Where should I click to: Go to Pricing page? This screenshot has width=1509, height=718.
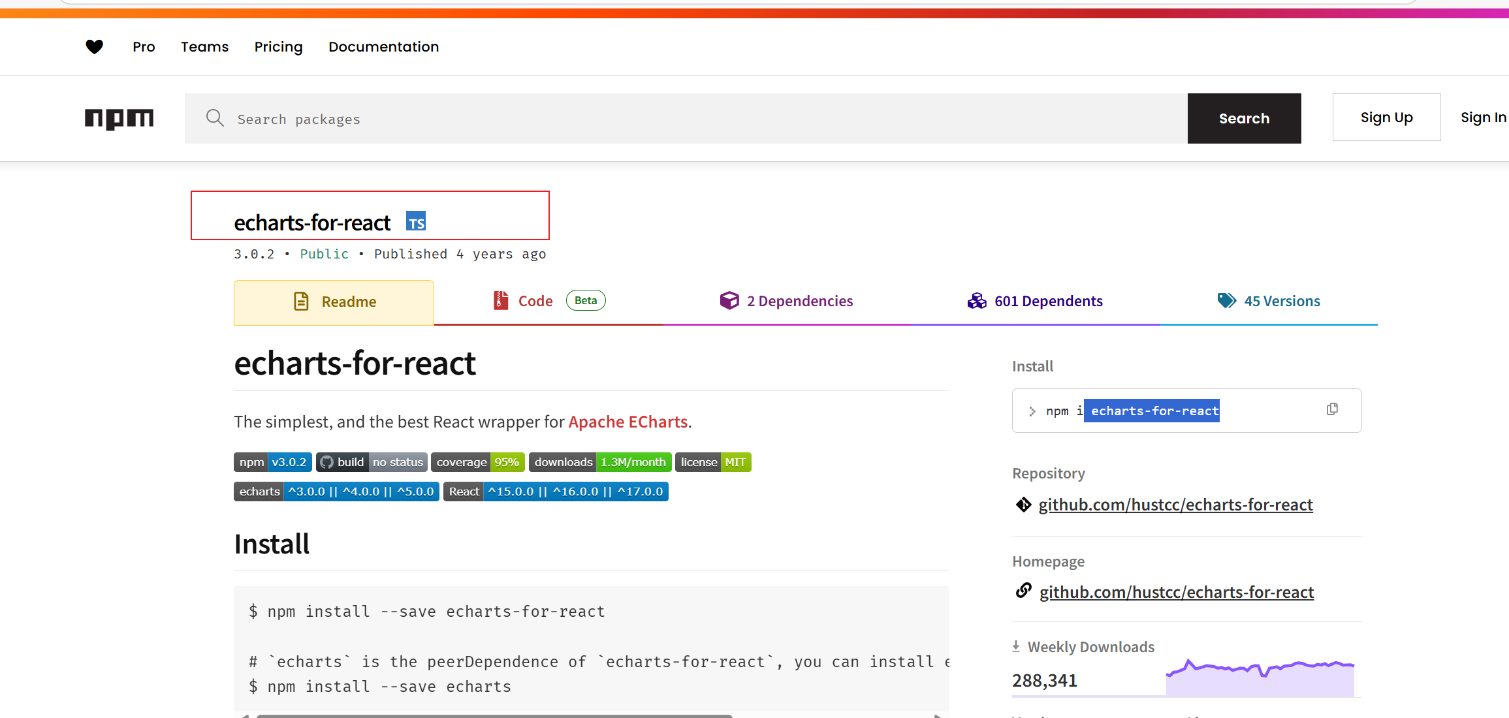278,47
